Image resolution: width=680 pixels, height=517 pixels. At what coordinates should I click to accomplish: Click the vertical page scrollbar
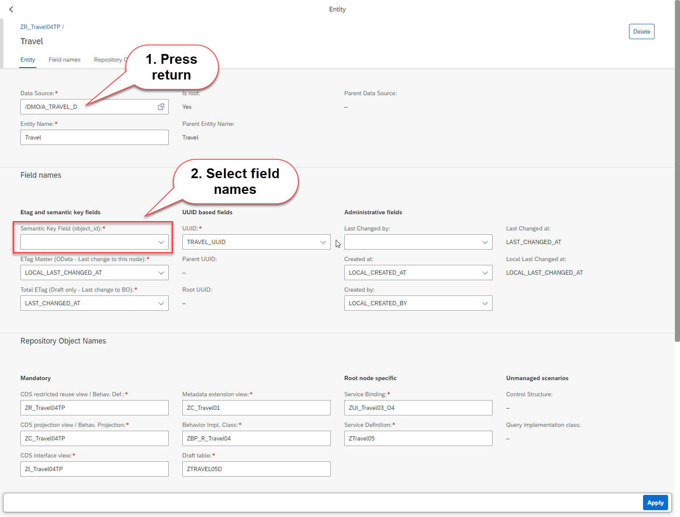(677, 170)
